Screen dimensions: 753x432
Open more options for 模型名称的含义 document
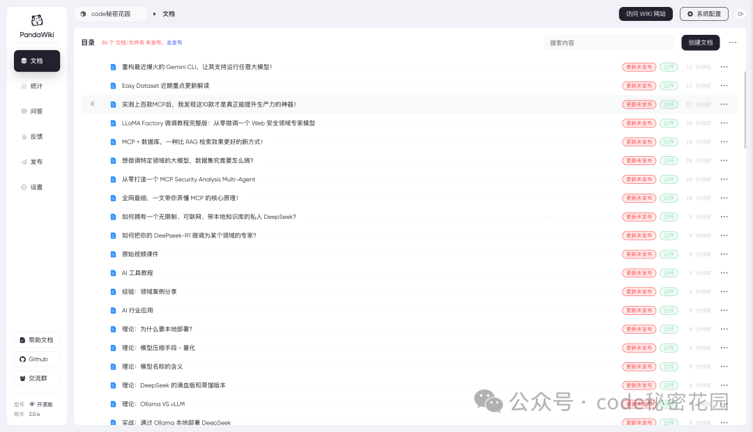(x=724, y=367)
